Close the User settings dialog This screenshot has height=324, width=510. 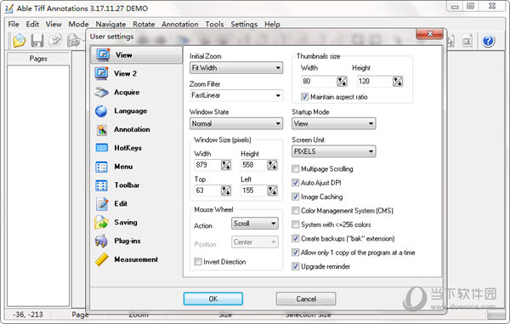[429, 33]
